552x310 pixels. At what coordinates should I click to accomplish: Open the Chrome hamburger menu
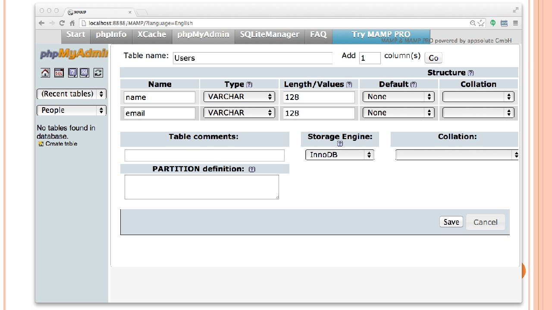click(515, 23)
